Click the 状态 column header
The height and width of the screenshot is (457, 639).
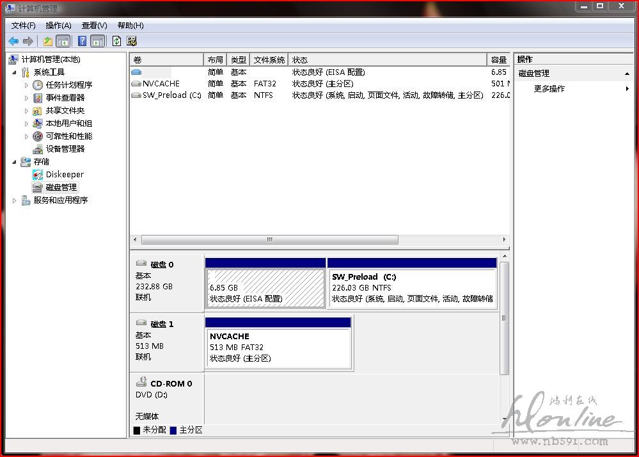(299, 60)
